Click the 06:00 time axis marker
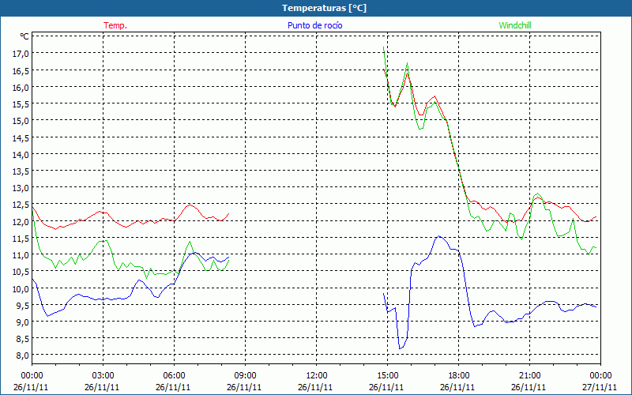 click(174, 375)
